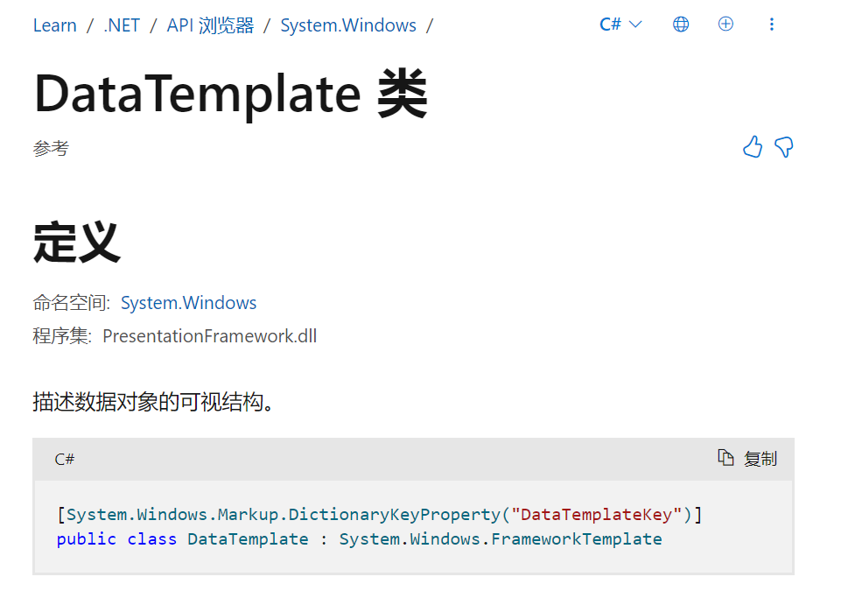Click the 复制 copy code button
Viewport: 841px width, 605px height.
point(747,459)
